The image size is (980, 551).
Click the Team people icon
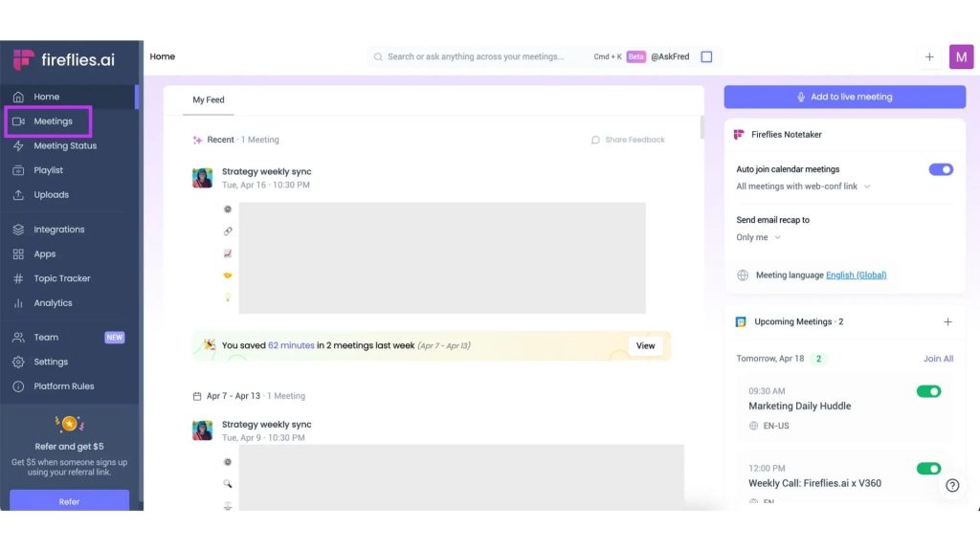tap(18, 338)
